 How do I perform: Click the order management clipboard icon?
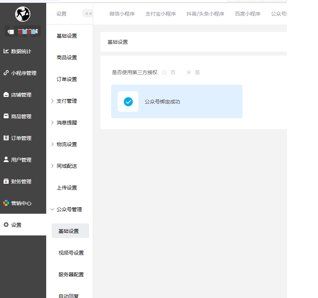pyautogui.click(x=6, y=138)
